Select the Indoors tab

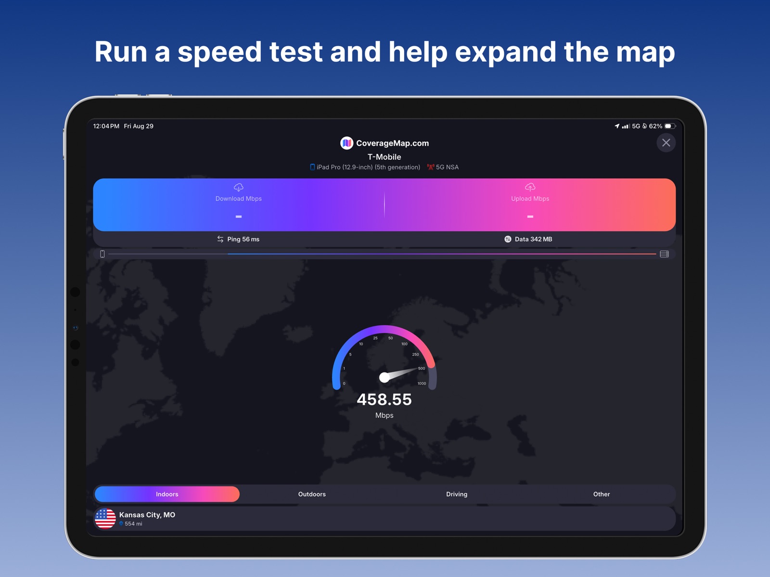(x=167, y=494)
